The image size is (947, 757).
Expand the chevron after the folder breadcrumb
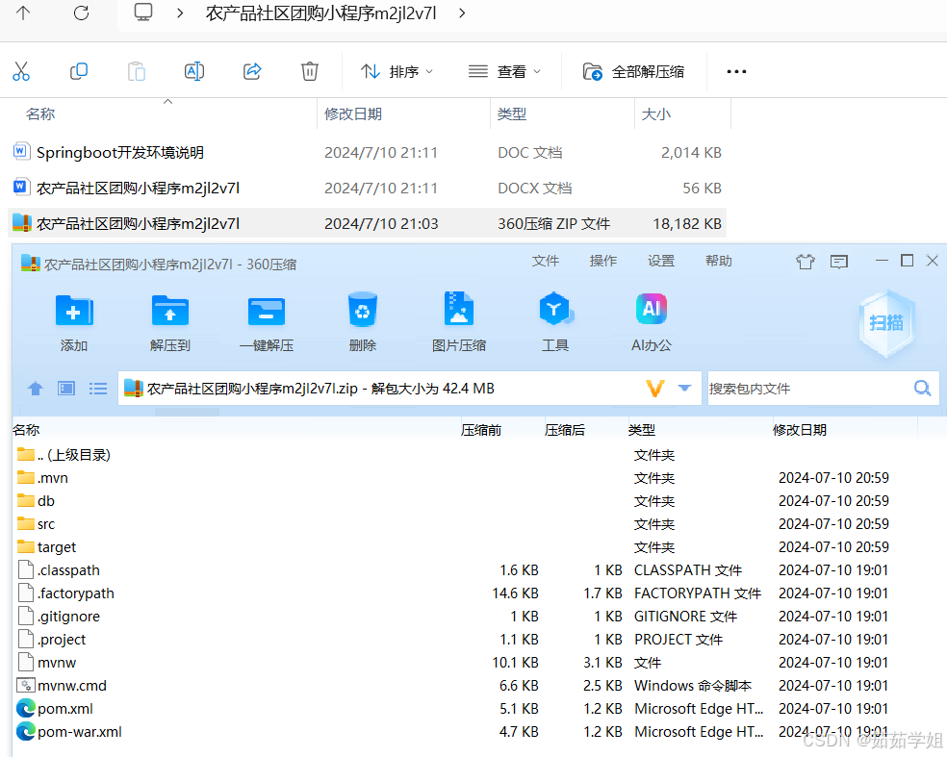[x=462, y=13]
